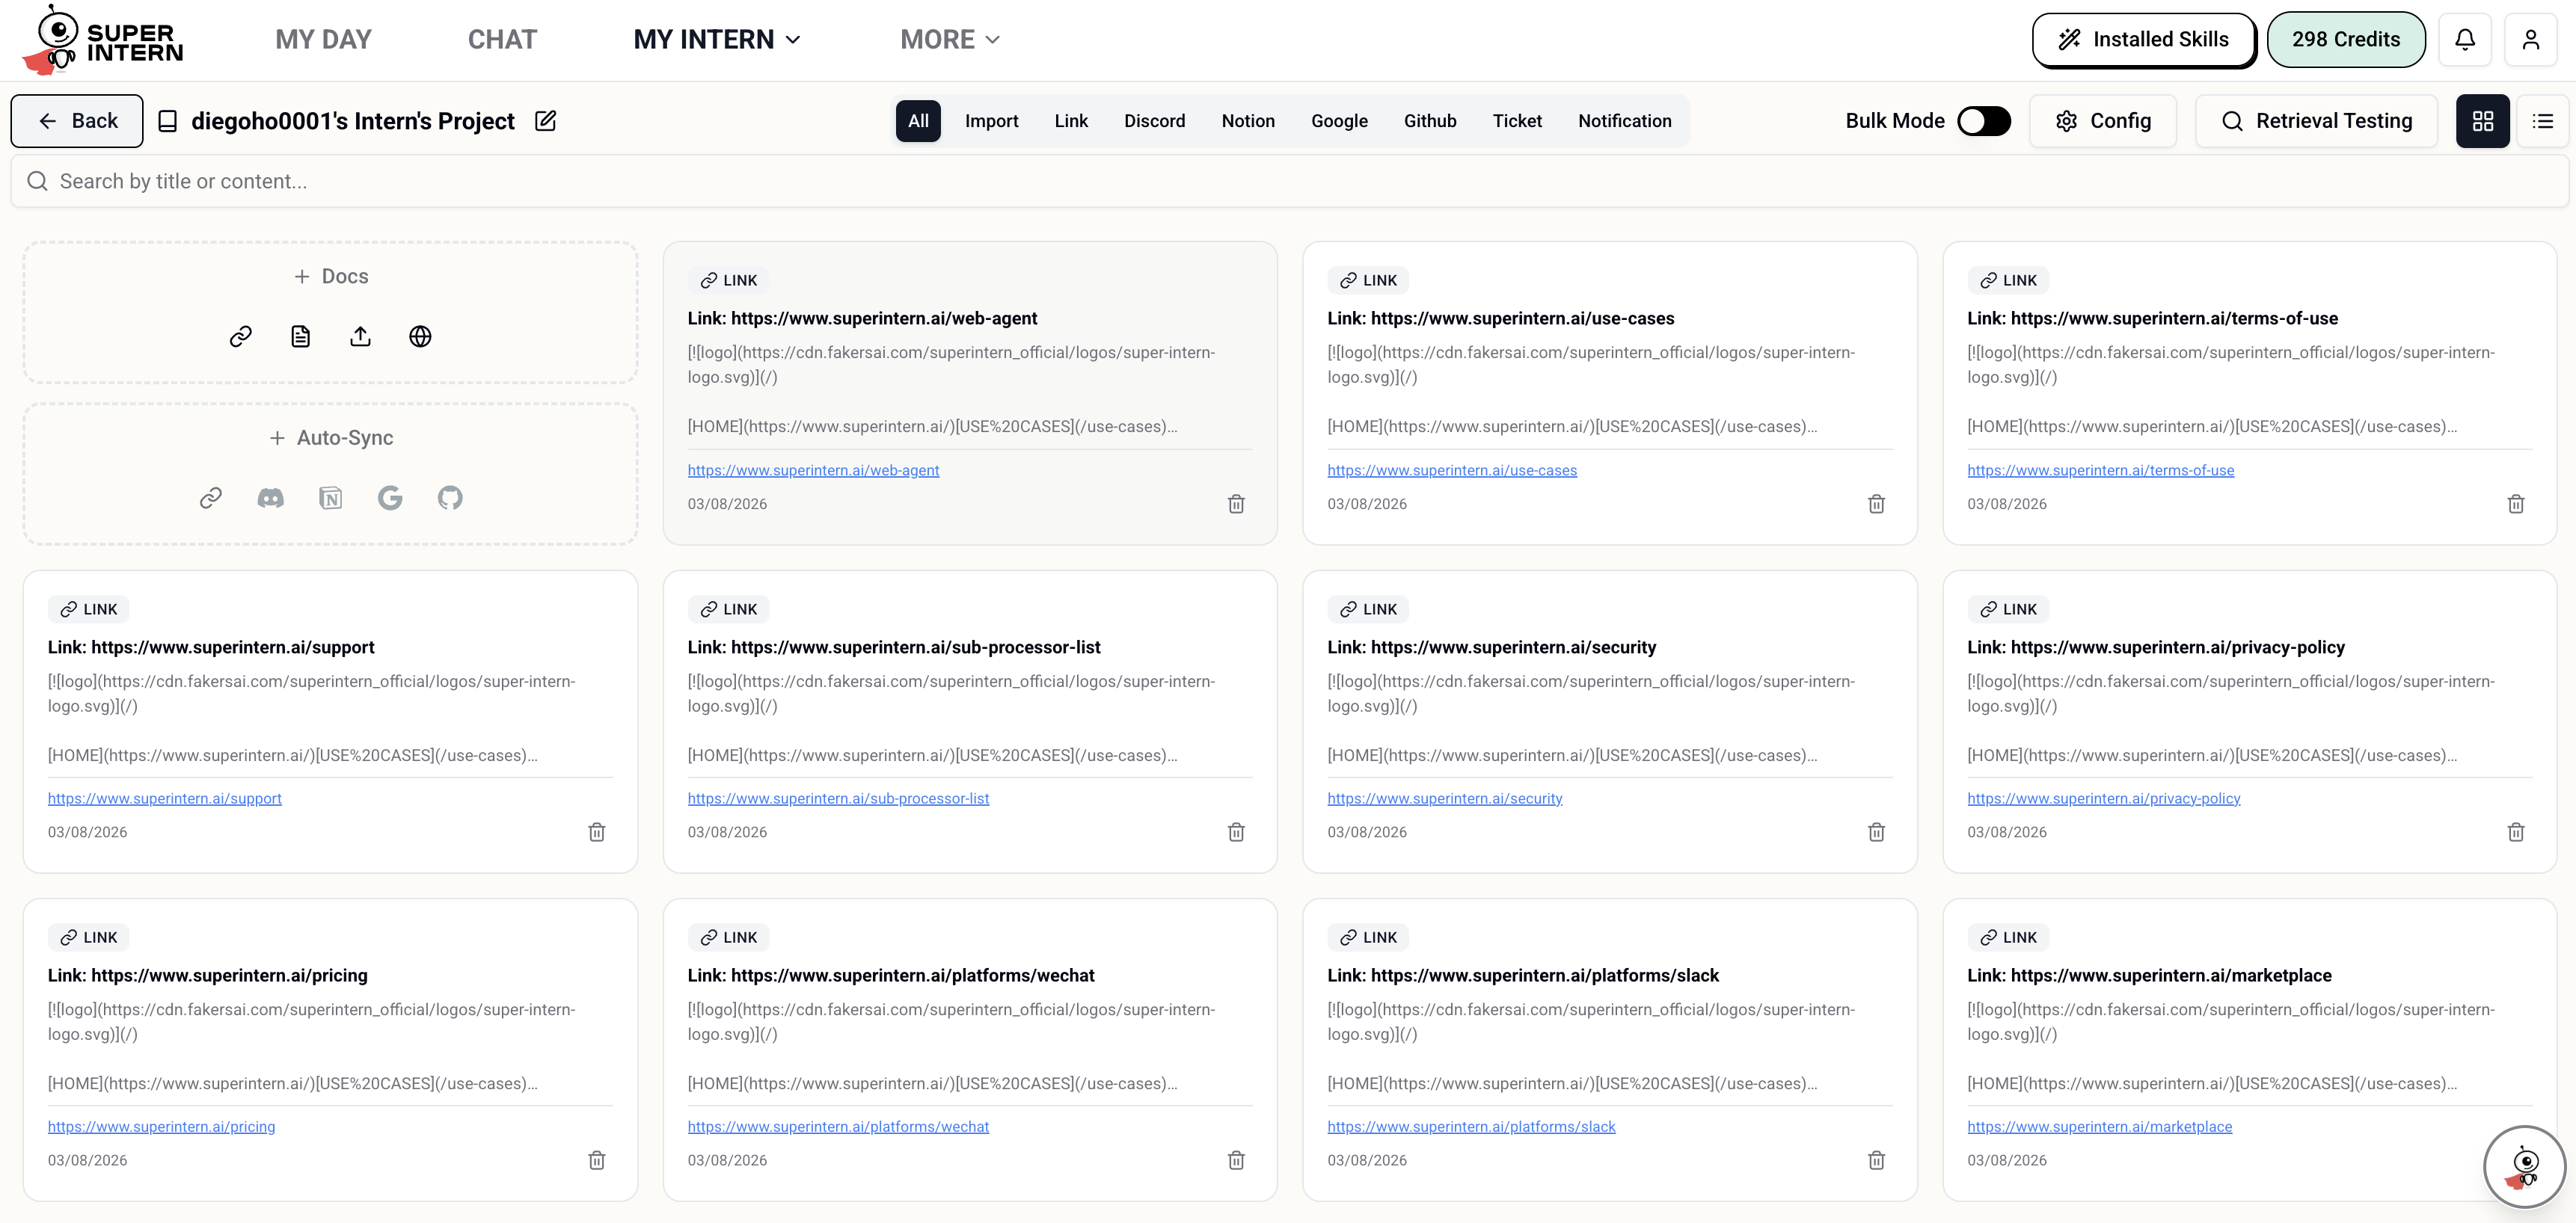Open the Config settings
Viewport: 2576px width, 1223px height.
tap(2103, 121)
